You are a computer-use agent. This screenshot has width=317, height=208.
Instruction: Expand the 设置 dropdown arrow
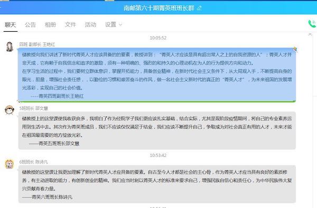pos(120,25)
